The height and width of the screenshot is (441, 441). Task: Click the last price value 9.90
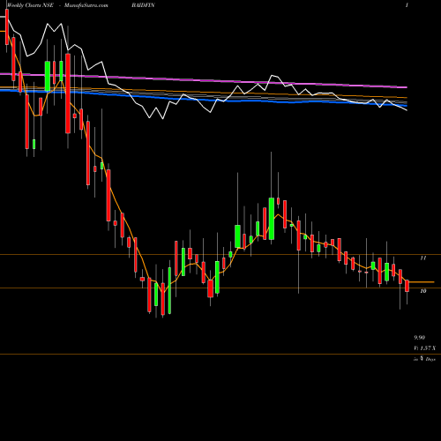click(420, 338)
